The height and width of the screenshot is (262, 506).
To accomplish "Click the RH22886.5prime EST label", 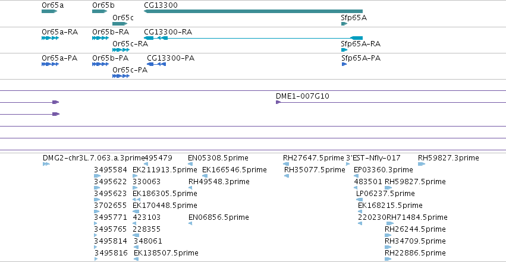I will pos(415,253).
